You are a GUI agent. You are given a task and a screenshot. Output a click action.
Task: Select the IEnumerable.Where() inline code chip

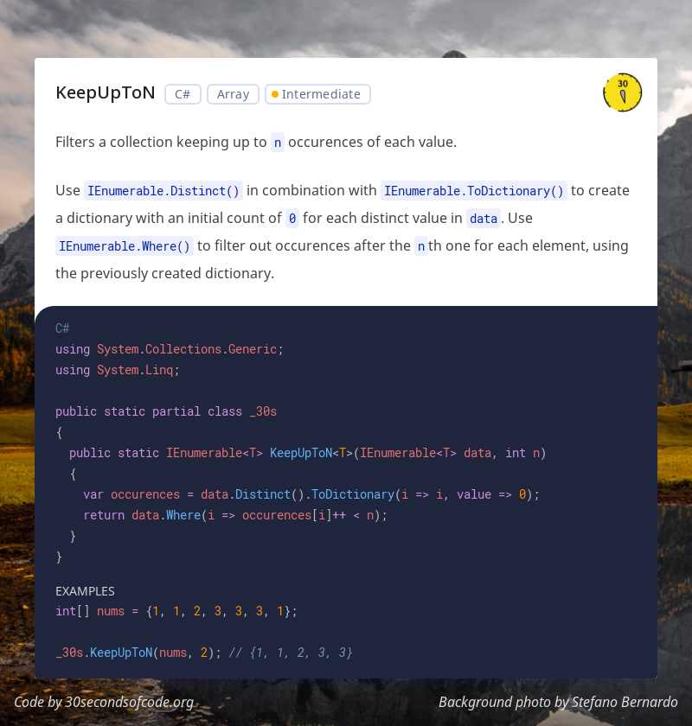[125, 245]
